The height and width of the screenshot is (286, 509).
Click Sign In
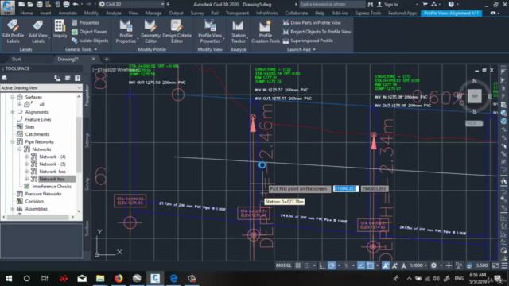[387, 4]
